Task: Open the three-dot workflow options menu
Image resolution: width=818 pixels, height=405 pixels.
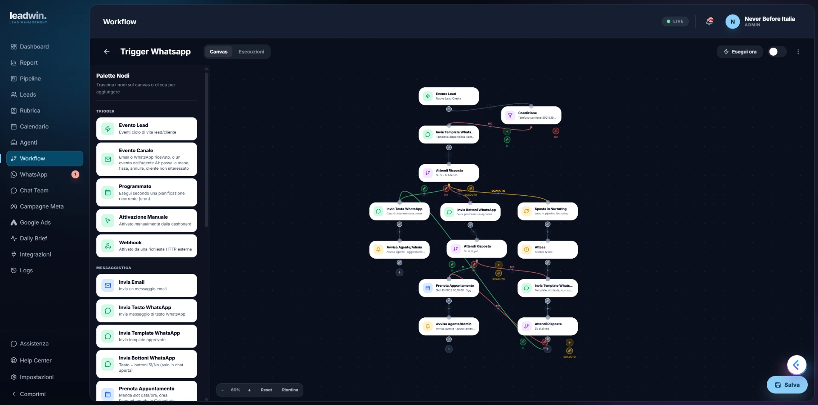Action: [x=798, y=51]
